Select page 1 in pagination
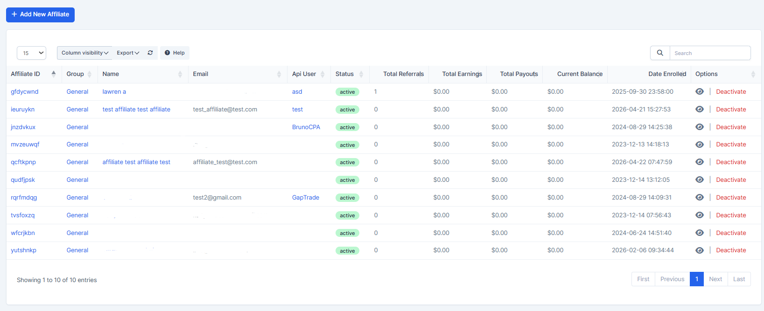The width and height of the screenshot is (764, 311). pos(696,279)
